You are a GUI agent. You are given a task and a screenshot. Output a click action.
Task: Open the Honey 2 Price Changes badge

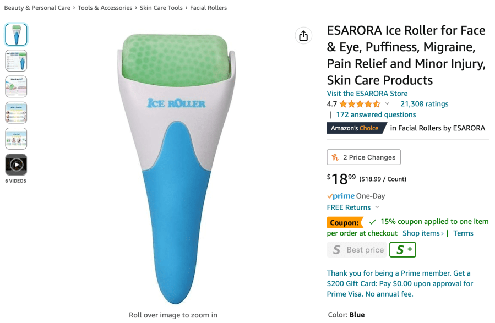click(363, 157)
